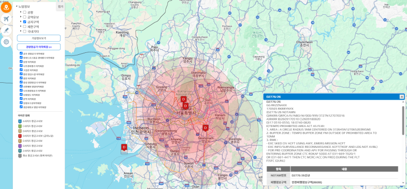Uncheck the 공주 경량항공기 이착륙장 checkbox
Image resolution: width=407 pixels, height=189 pixels.
click(21, 53)
